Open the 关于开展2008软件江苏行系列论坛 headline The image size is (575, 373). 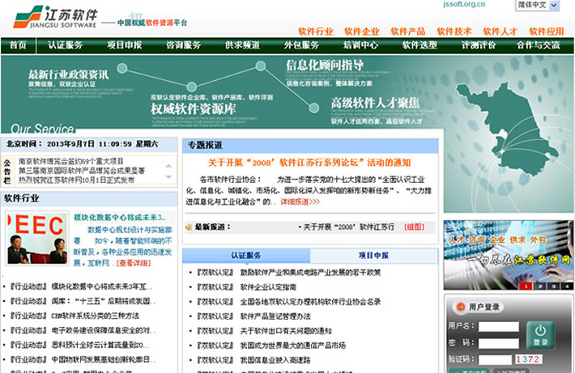pyautogui.click(x=309, y=163)
